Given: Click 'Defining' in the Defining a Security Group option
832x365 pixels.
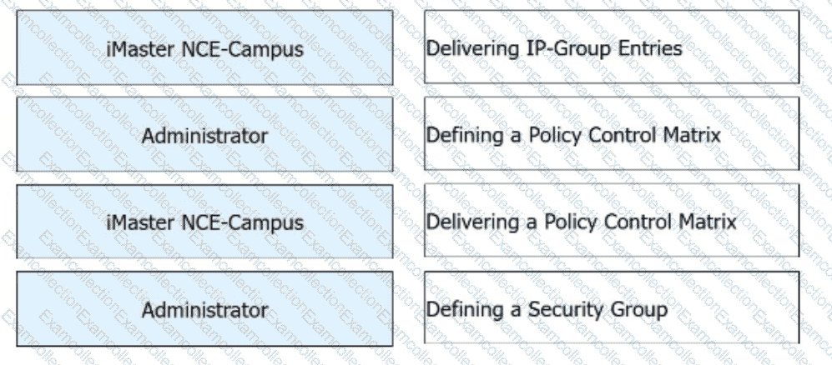Looking at the screenshot, I should pyautogui.click(x=460, y=310).
